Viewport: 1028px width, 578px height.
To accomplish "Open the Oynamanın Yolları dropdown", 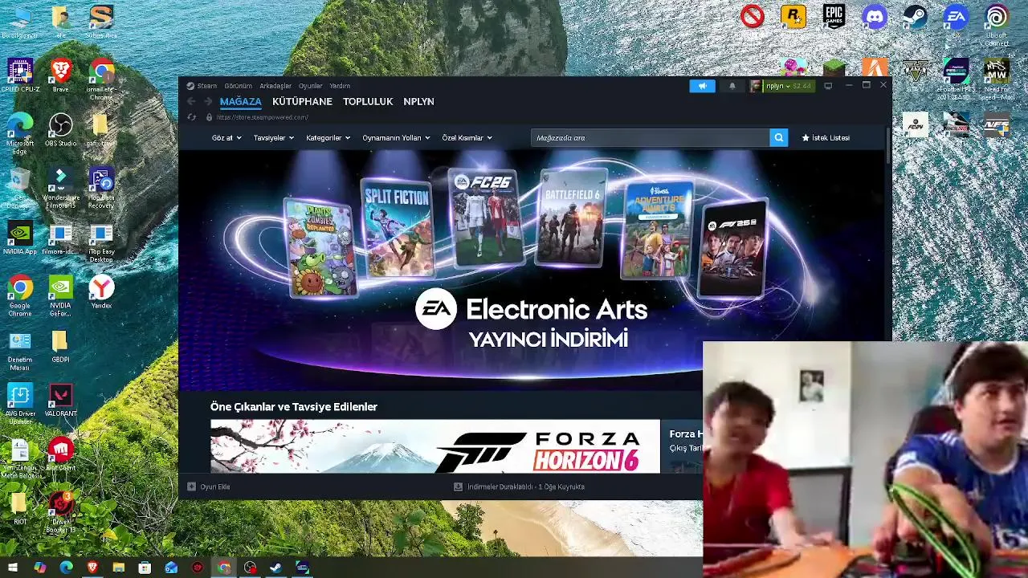I will click(x=396, y=138).
